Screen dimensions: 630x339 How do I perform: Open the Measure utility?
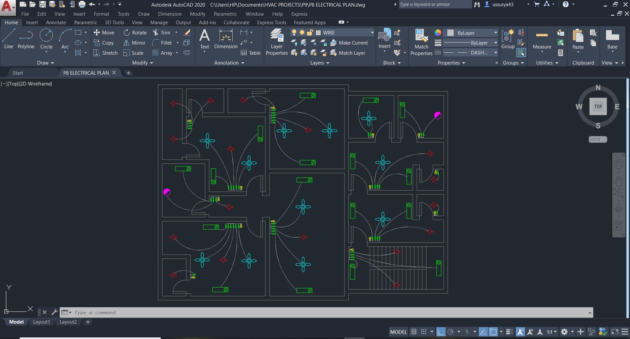click(x=542, y=39)
